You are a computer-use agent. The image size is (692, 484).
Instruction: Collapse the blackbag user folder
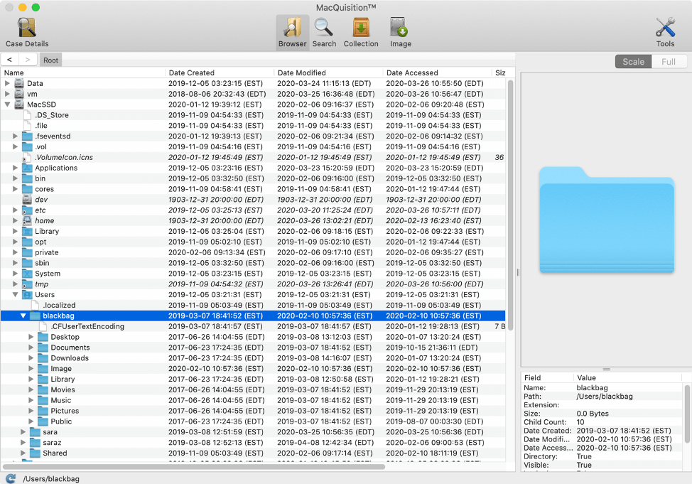(x=23, y=316)
